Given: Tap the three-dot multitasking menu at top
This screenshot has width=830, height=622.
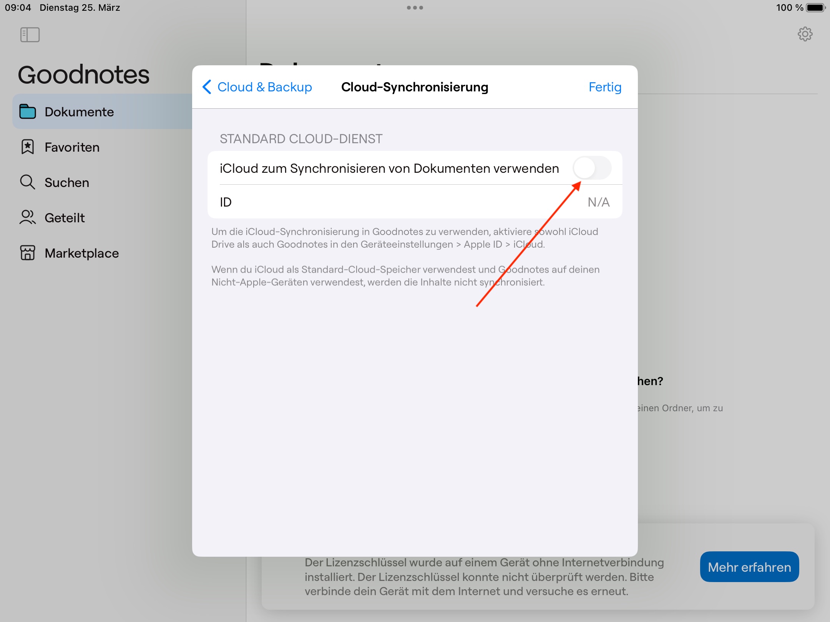Looking at the screenshot, I should 415,8.
